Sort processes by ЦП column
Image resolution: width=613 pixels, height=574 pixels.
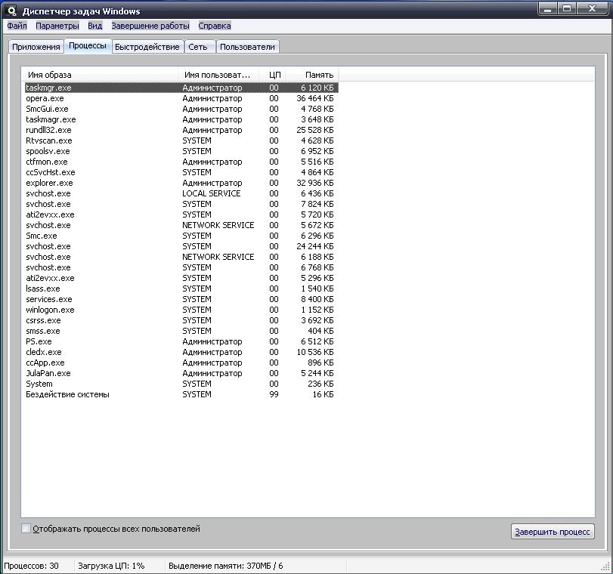pos(274,75)
